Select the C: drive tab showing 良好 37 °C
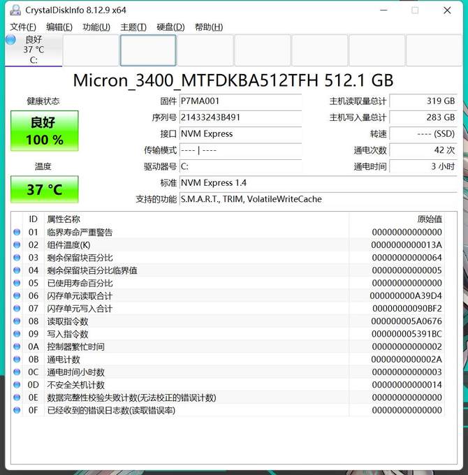This screenshot has width=468, height=475. pos(34,50)
